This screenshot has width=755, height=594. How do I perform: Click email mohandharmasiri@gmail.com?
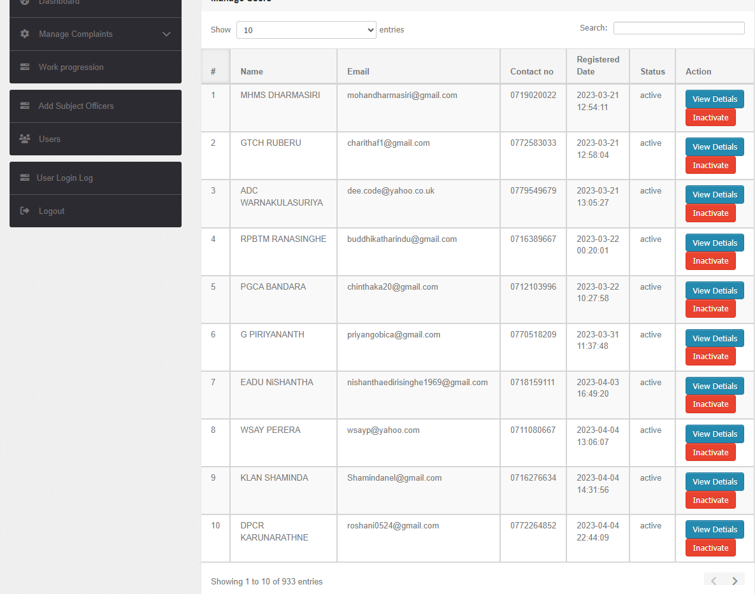coord(402,95)
